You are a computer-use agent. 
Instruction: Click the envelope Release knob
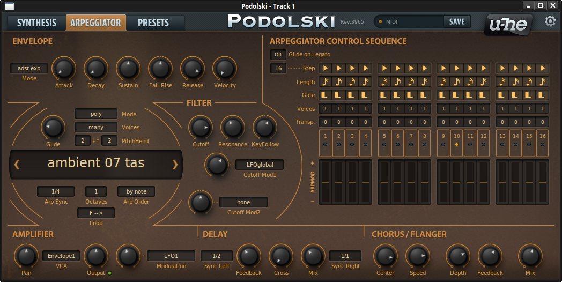pos(193,68)
